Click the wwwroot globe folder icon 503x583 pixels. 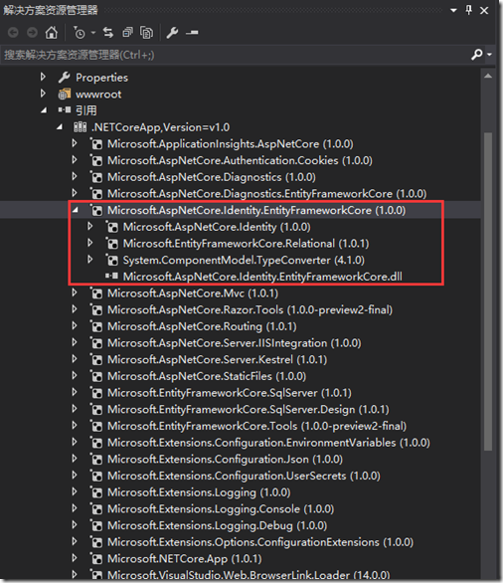coord(64,95)
